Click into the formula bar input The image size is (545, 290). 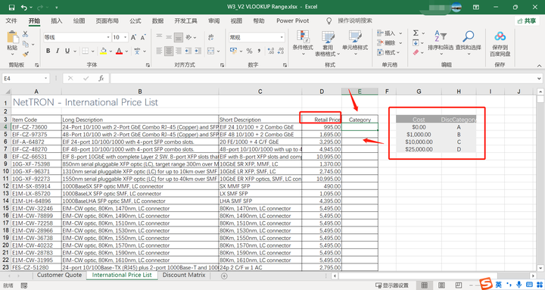[x=323, y=79]
